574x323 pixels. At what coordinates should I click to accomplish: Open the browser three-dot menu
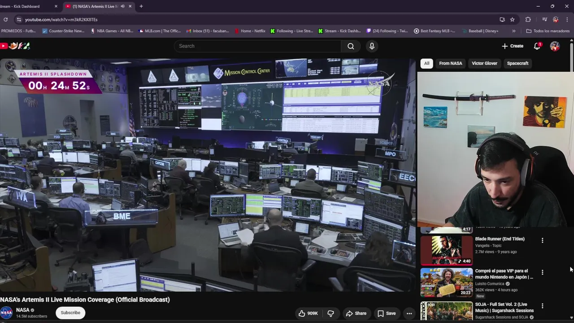coord(567,19)
